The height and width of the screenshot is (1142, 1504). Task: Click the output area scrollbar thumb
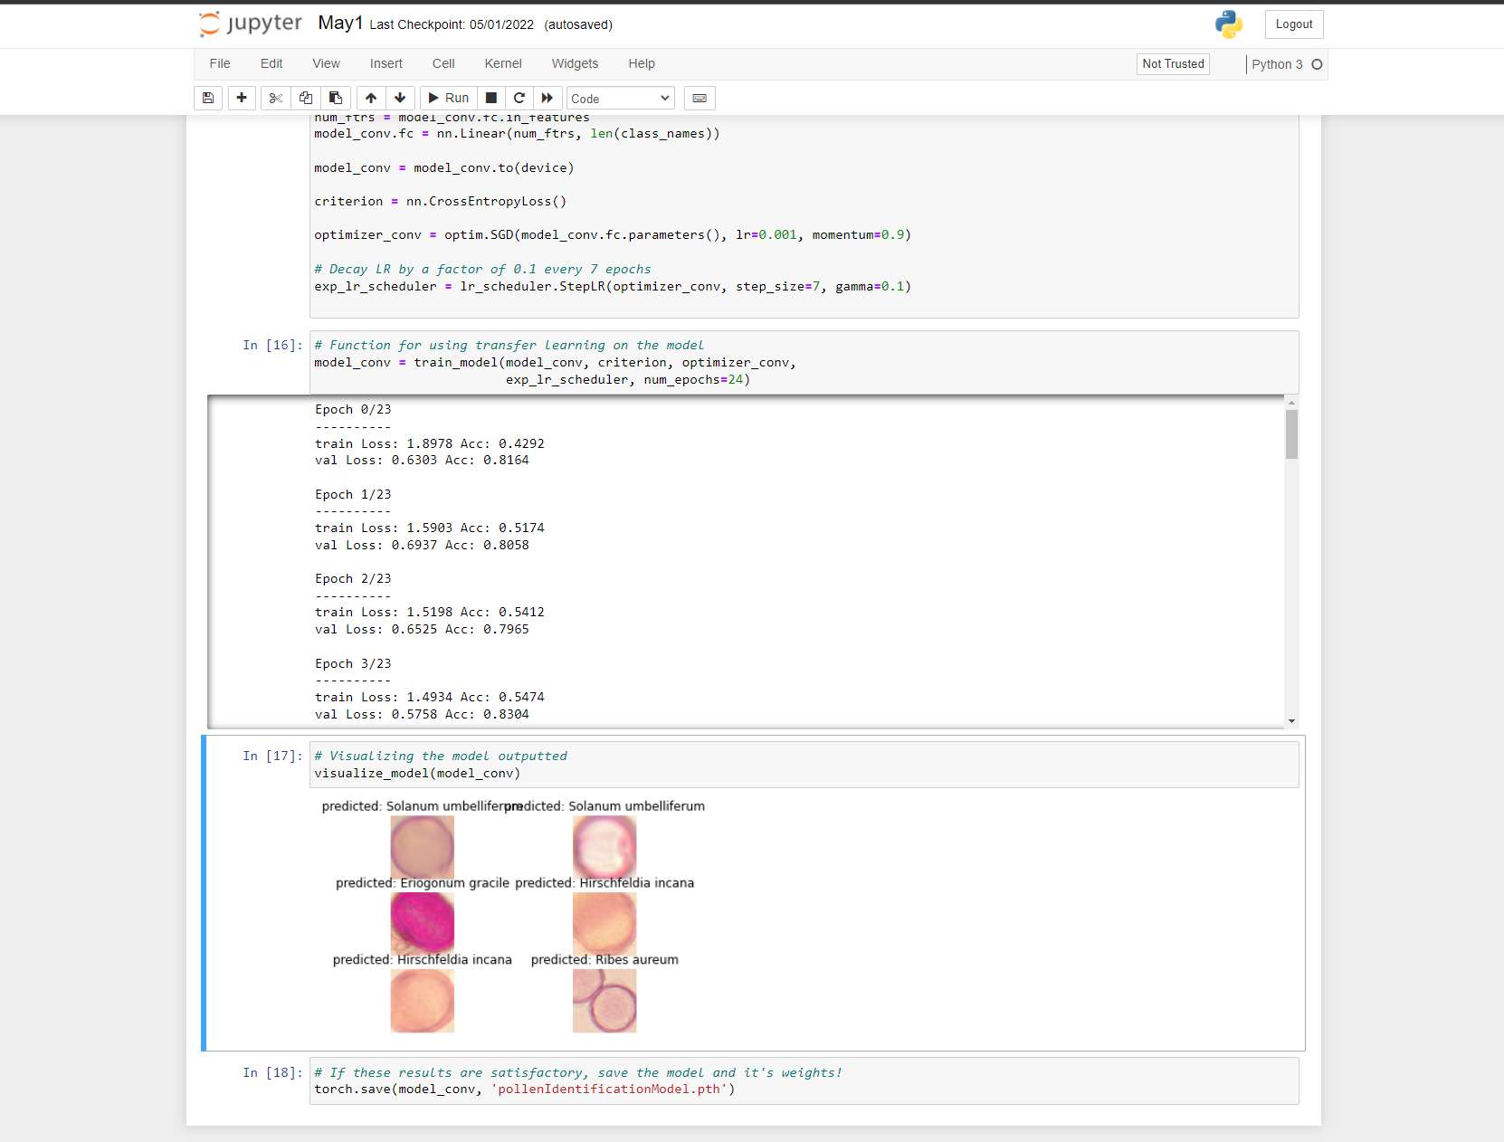[x=1291, y=434]
